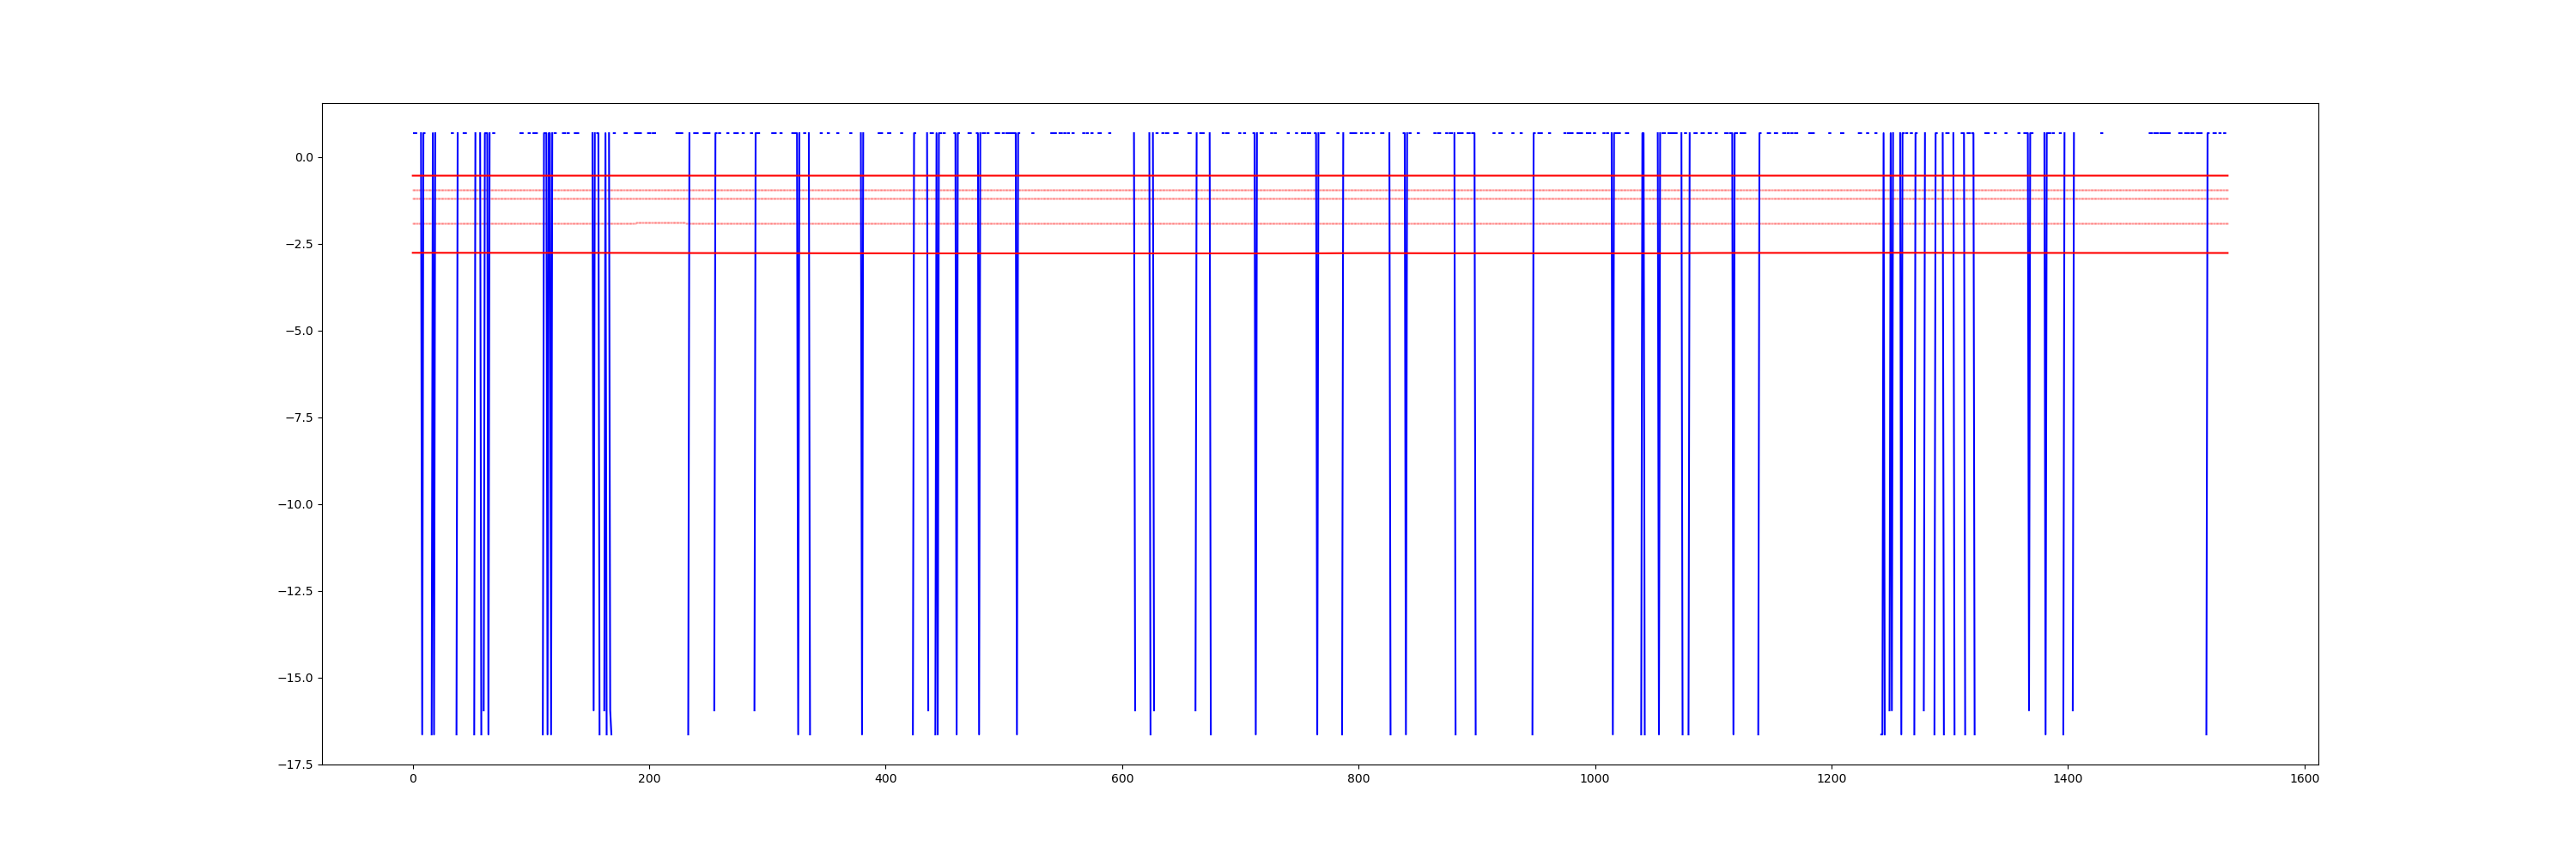Select the y-axis tick label −10.0
Image resolution: width=2576 pixels, height=859 pixels.
[296, 505]
